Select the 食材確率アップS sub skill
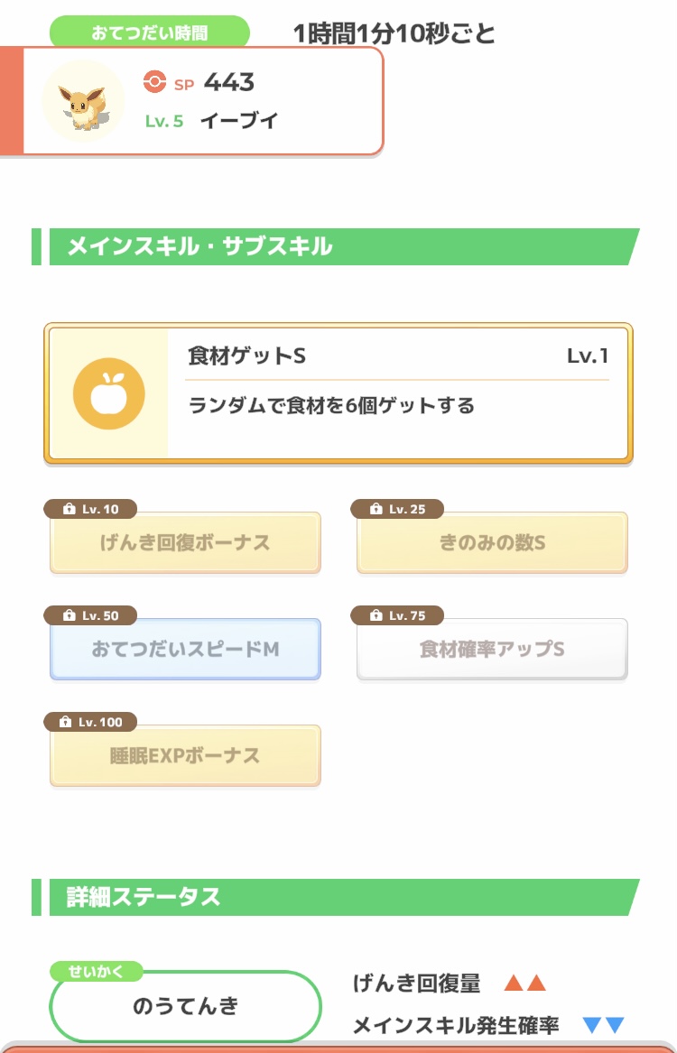The image size is (677, 1053). coord(492,650)
